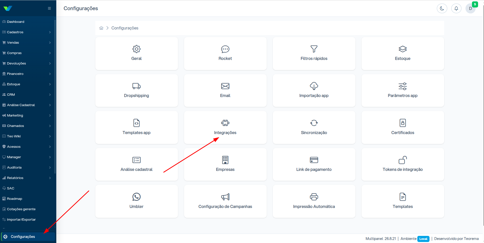Open Importar/Exportar in the sidebar
Viewport: 484px width, 243px height.
27,219
